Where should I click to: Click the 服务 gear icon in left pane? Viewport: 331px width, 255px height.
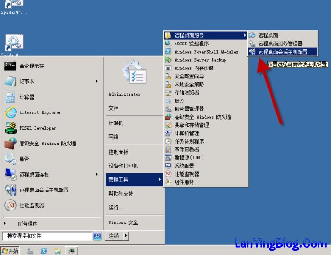11,159
